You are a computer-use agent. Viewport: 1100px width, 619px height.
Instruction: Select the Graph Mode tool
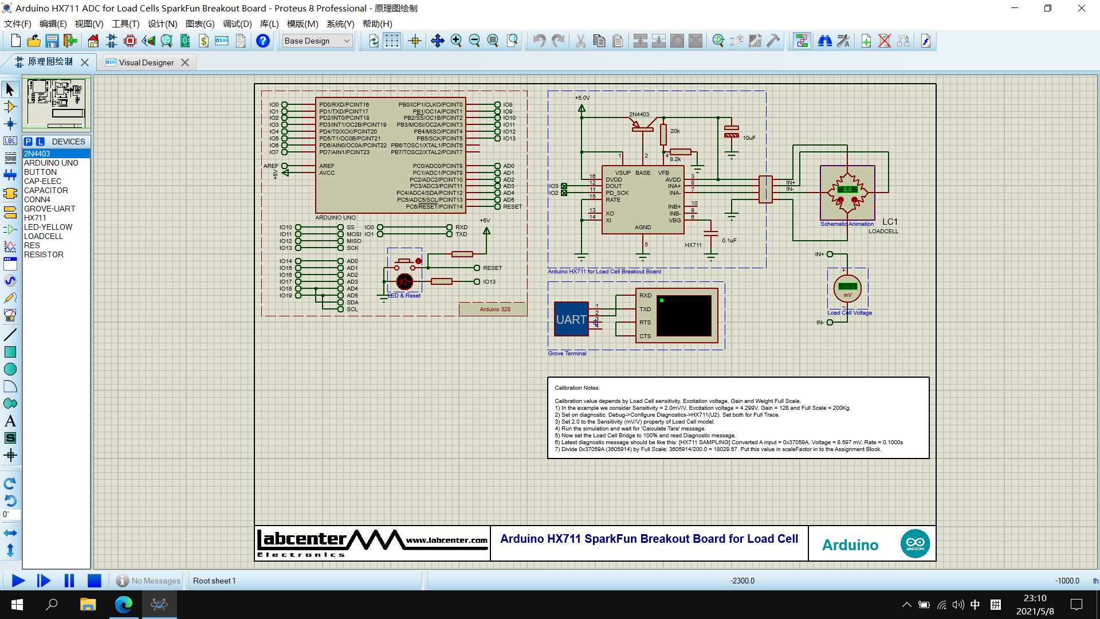tap(10, 246)
